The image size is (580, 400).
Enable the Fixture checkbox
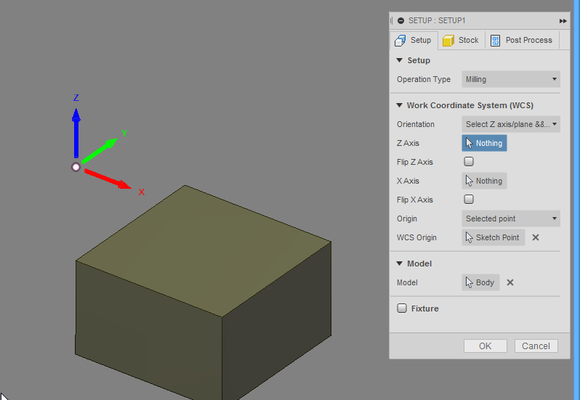[x=402, y=308]
